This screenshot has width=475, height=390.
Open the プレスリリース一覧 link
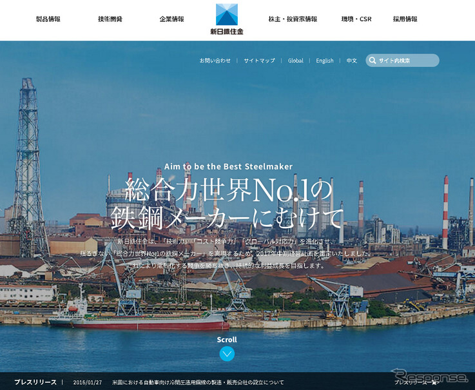point(417,382)
